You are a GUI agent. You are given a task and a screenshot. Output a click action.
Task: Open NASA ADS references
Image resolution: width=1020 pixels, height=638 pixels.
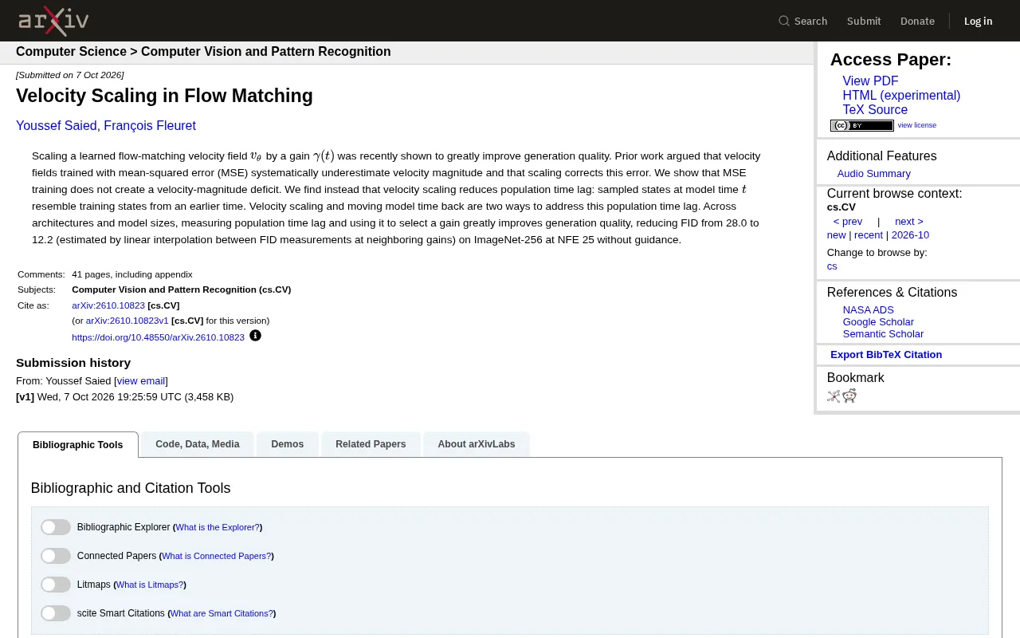869,310
